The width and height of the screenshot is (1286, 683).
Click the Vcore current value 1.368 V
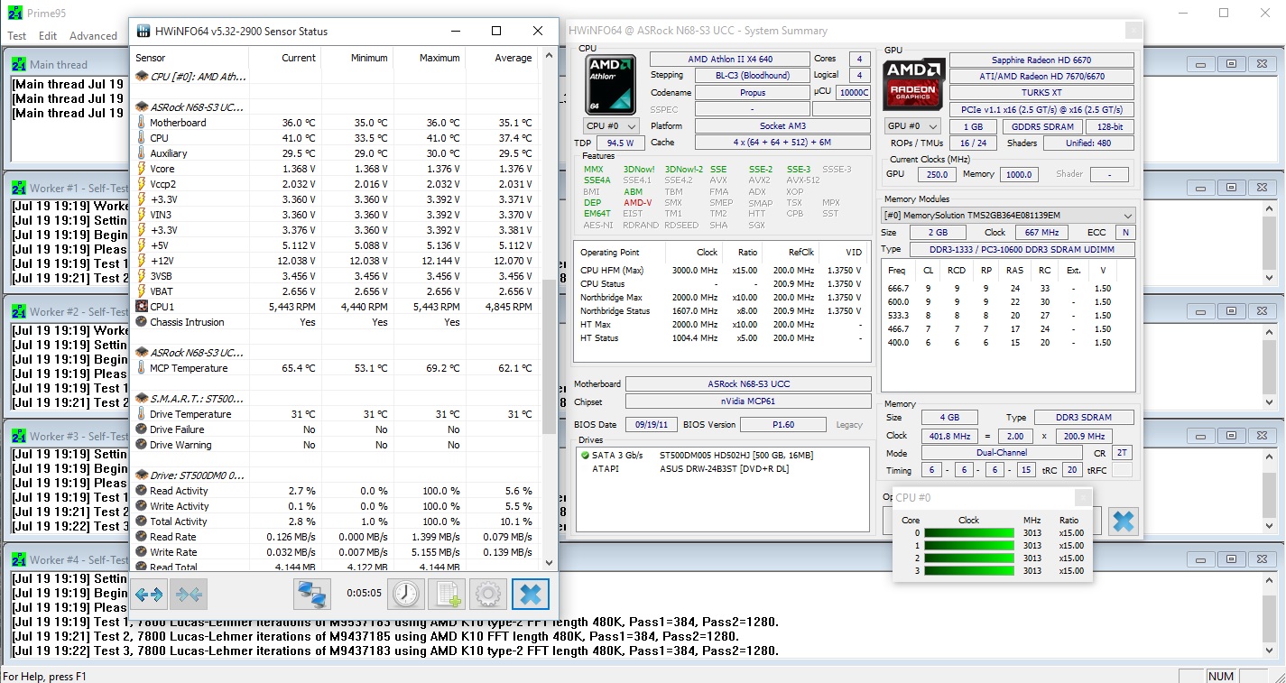click(x=299, y=169)
